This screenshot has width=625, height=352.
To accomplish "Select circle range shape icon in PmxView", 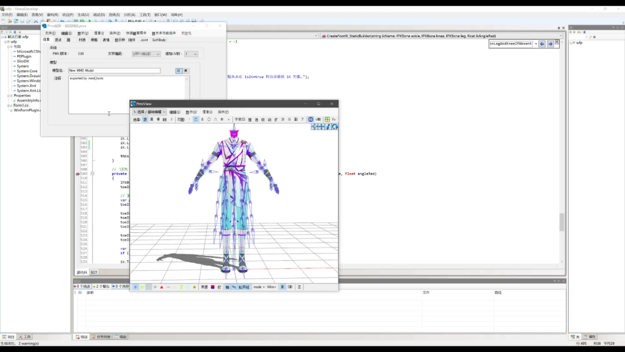I will (x=209, y=119).
